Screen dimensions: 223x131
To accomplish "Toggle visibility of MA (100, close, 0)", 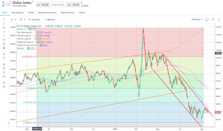I will tap(37, 33).
